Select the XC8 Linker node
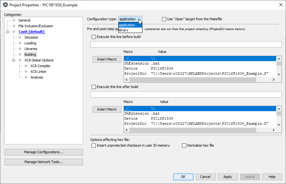The height and width of the screenshot is (184, 286). pos(38,72)
